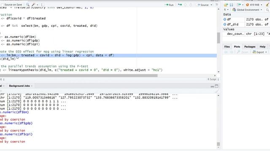Show document outline icon
The width and height of the screenshot is (270, 151).
click(216, 5)
